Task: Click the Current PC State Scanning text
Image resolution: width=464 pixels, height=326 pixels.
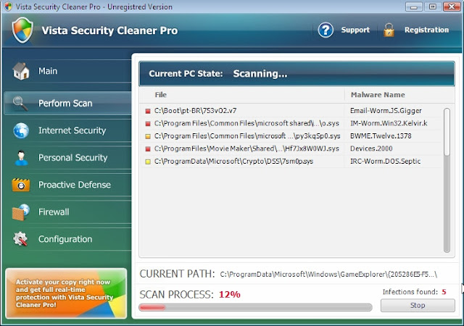Action: [x=260, y=74]
